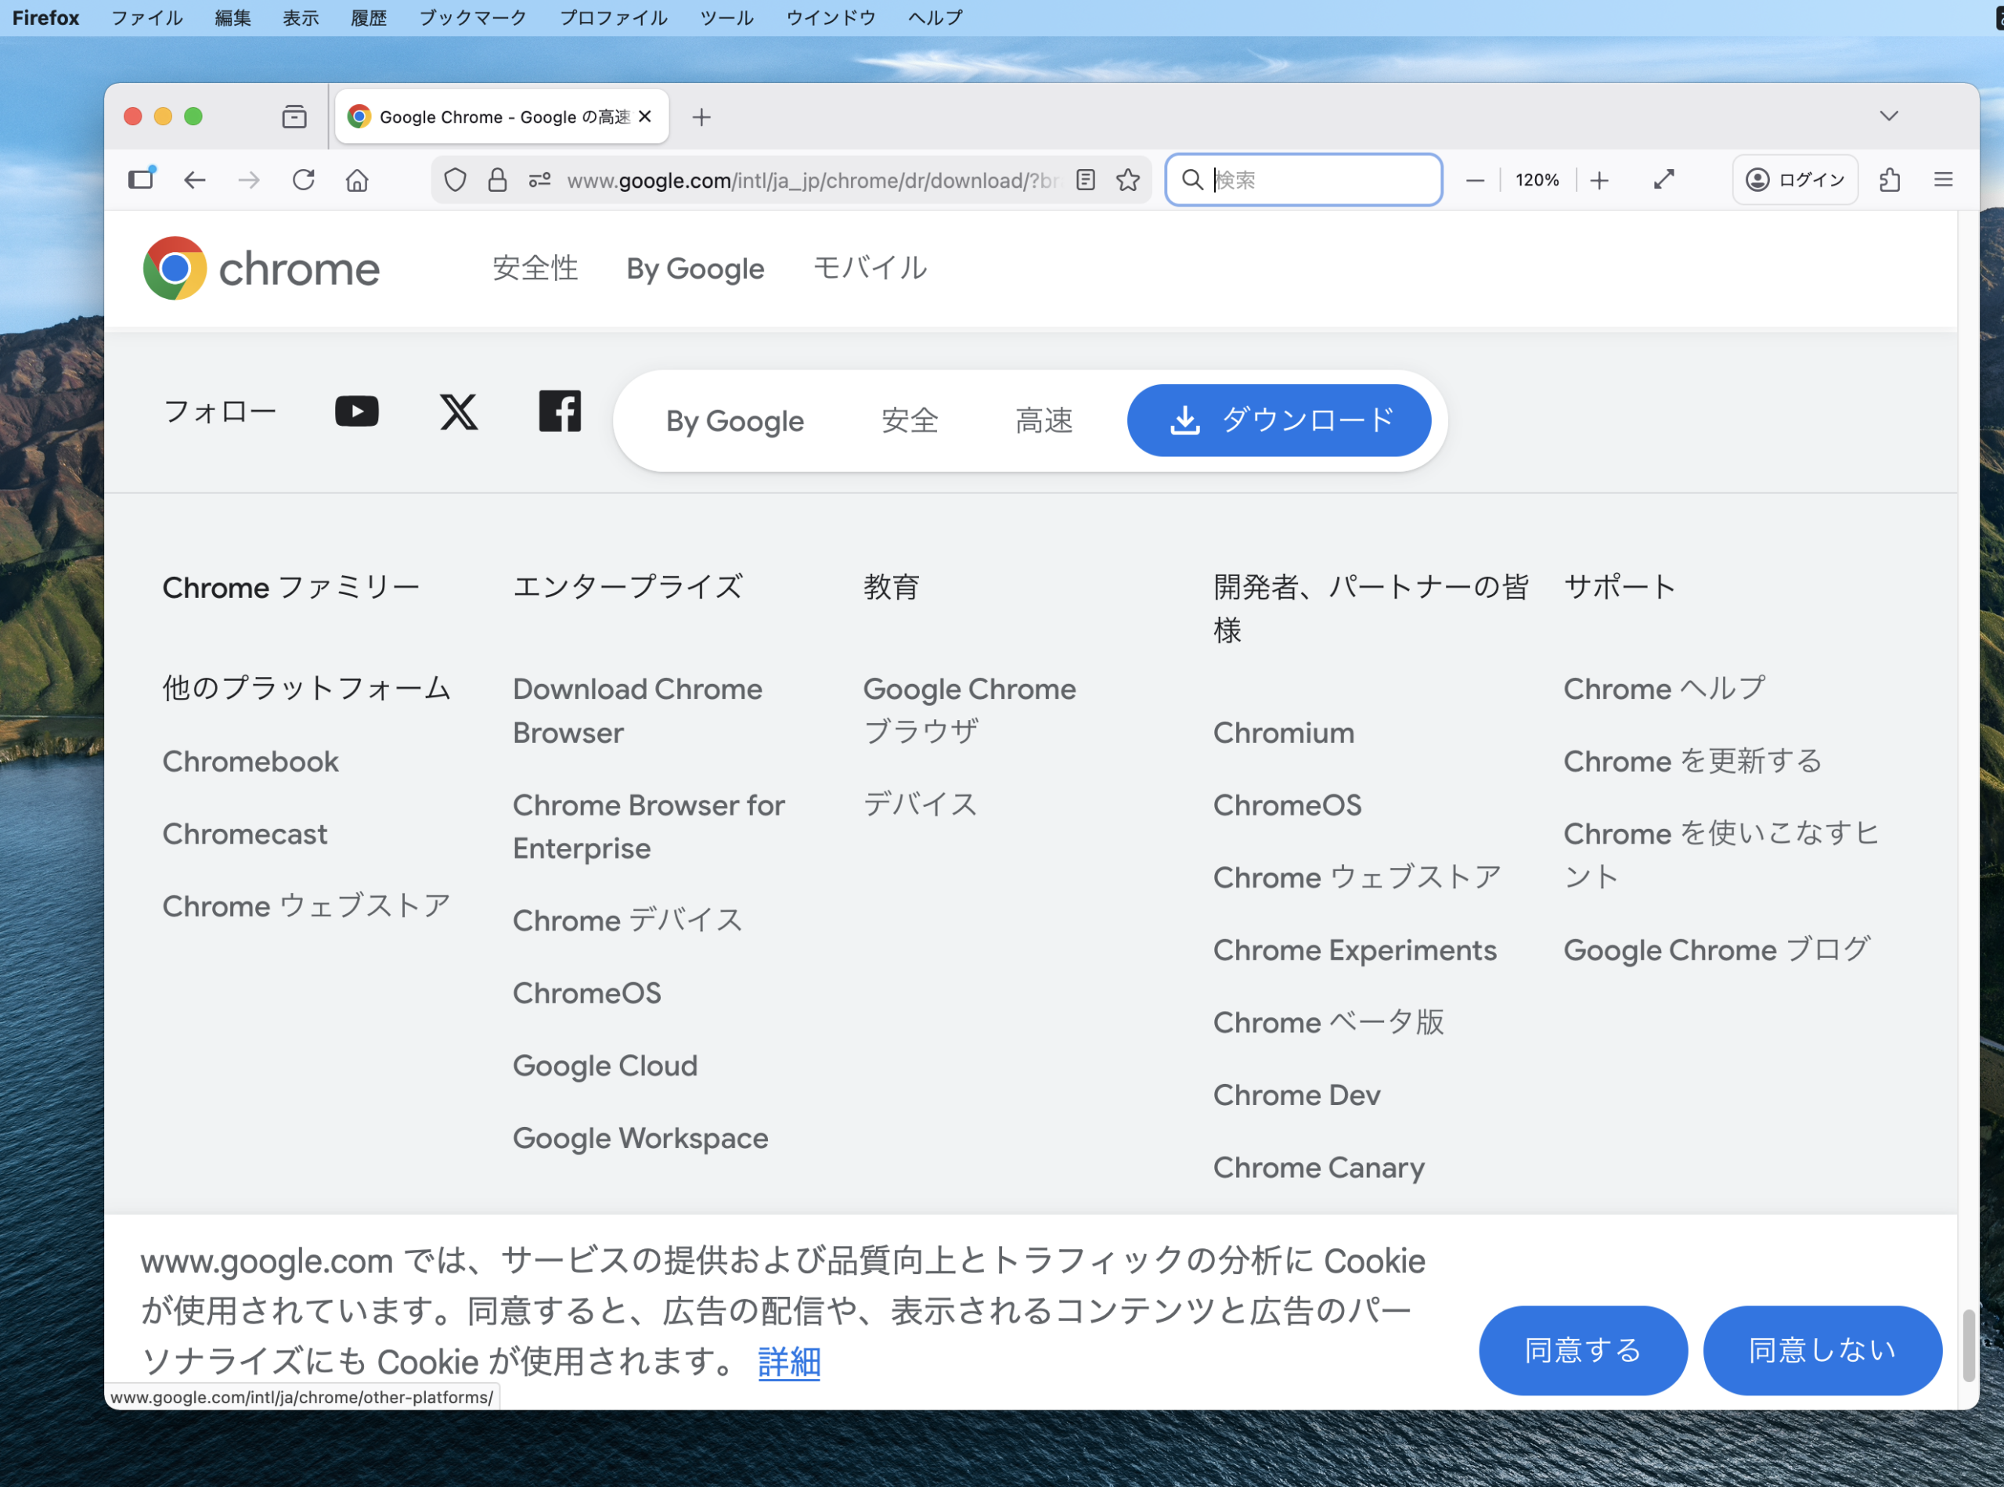
Task: Go to the Firefox home page icon
Action: pyautogui.click(x=358, y=180)
